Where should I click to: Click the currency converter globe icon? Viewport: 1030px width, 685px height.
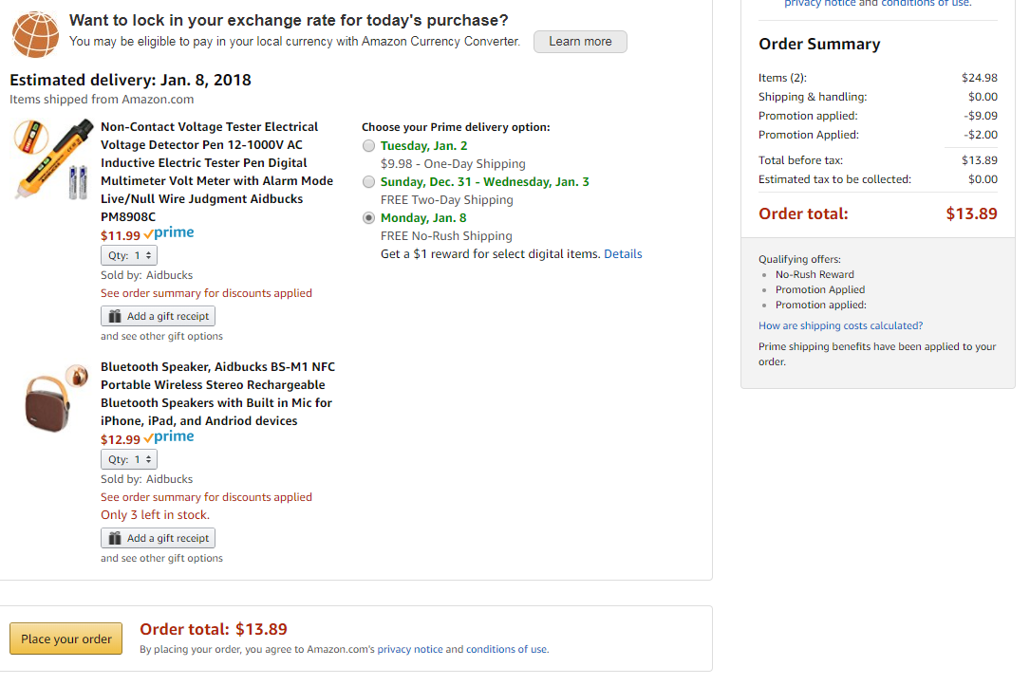(35, 35)
